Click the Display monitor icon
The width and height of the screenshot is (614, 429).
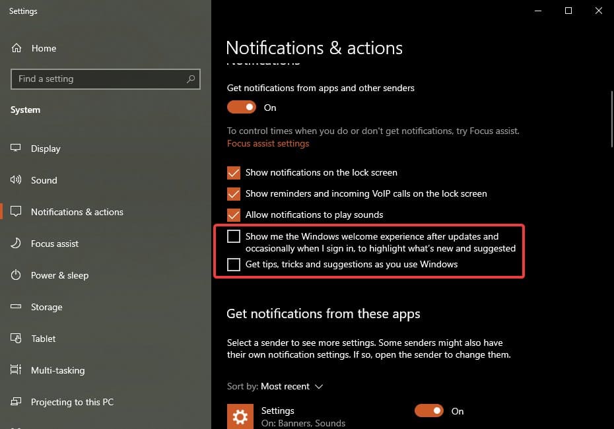[16, 148]
